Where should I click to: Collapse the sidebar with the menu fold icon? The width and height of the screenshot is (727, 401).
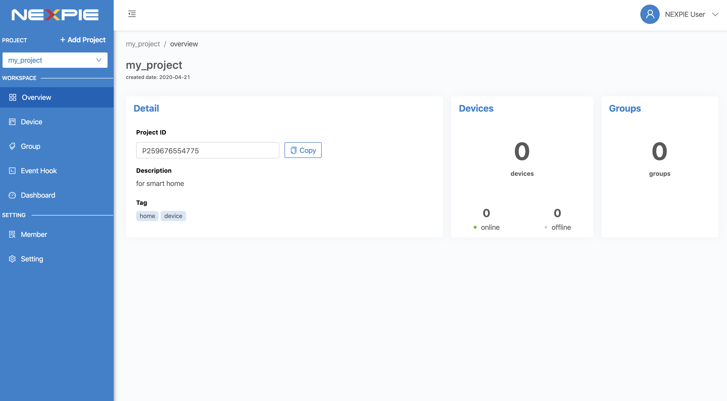pos(132,14)
